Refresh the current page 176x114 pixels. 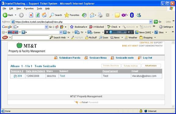(38, 15)
